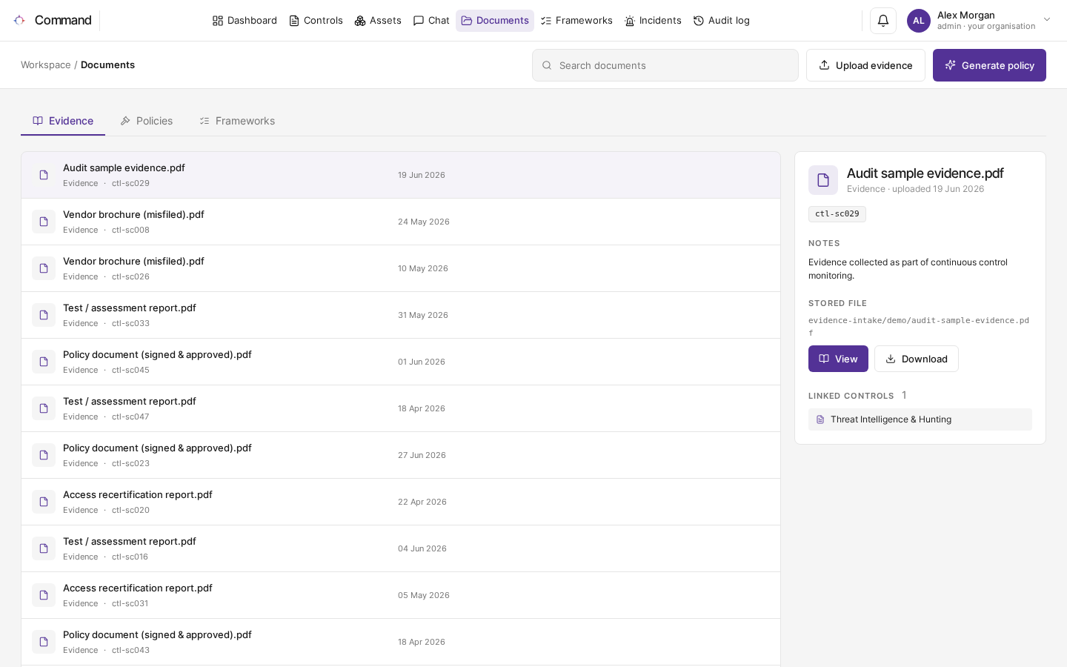Select Vendor brochure (misfiled).pdf dated 24 May 2026
Image resolution: width=1067 pixels, height=667 pixels.
[x=401, y=222]
